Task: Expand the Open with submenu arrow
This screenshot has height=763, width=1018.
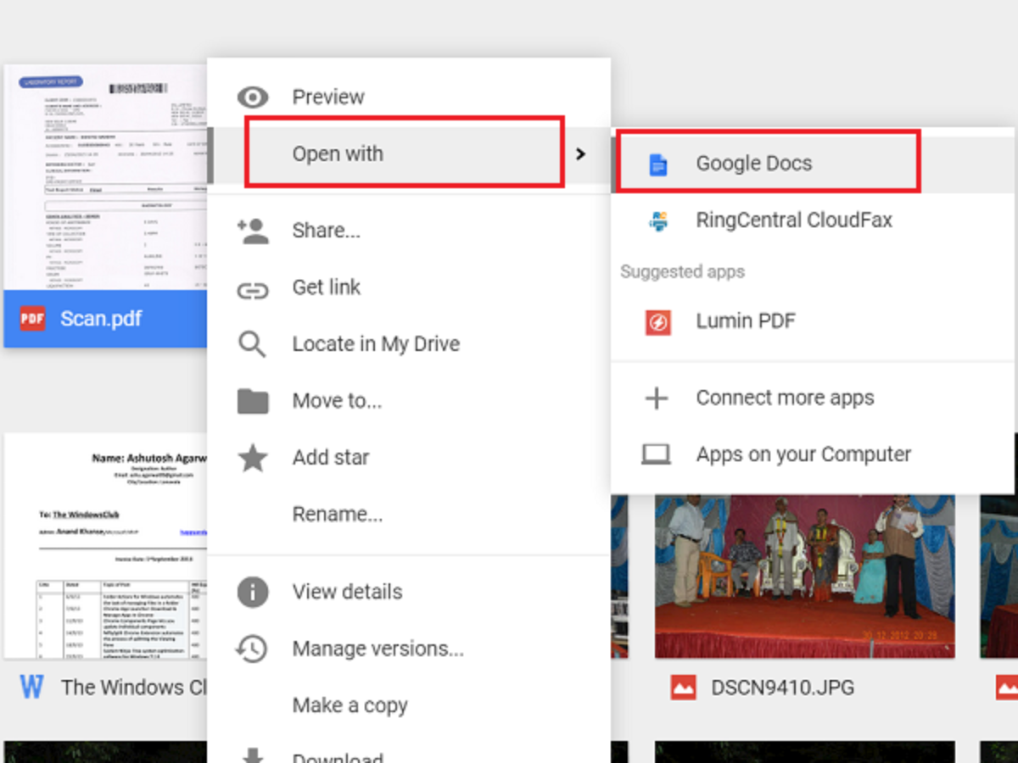Action: (x=581, y=154)
